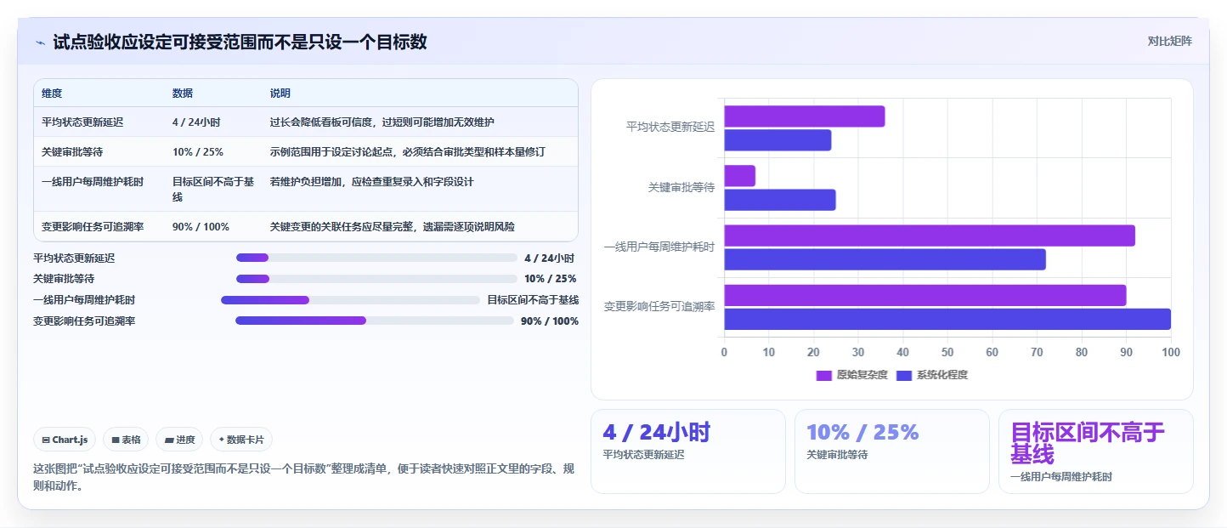Select table cell 4 / 24小时
Image resolution: width=1227 pixels, height=528 pixels.
coord(197,122)
